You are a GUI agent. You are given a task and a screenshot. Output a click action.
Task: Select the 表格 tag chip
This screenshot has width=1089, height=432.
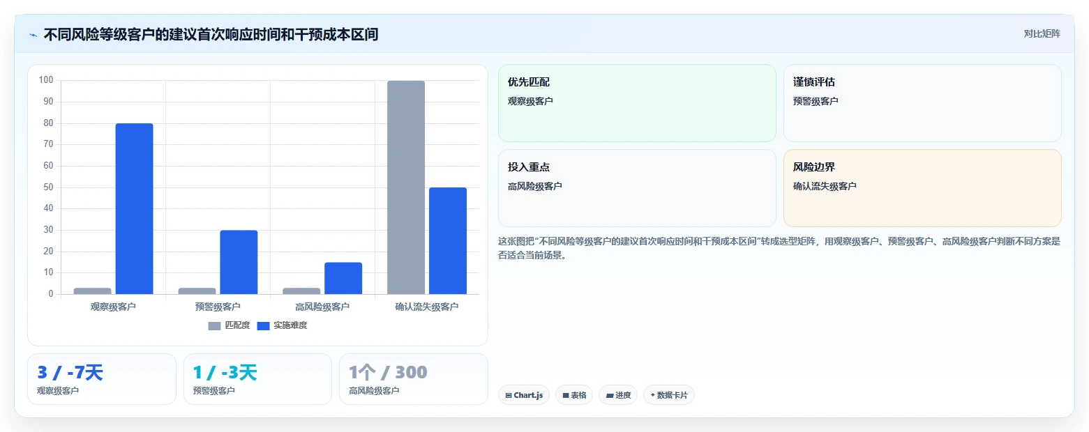pyautogui.click(x=574, y=395)
